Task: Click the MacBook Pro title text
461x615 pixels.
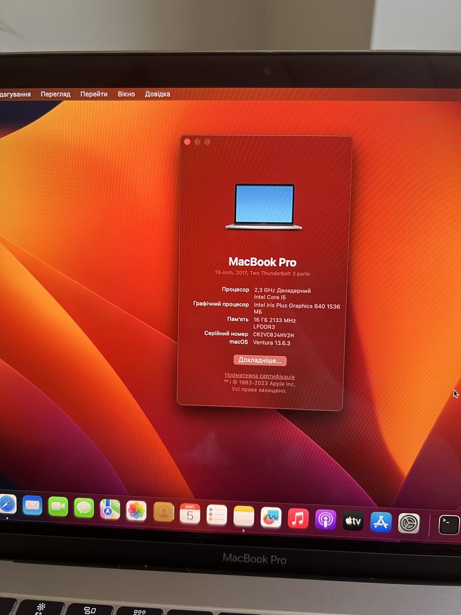Action: click(x=262, y=262)
